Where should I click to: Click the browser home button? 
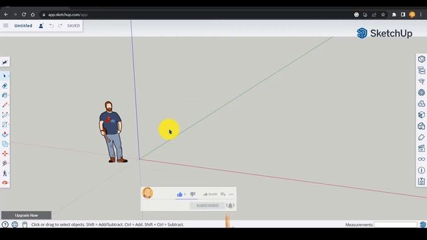pyautogui.click(x=33, y=15)
